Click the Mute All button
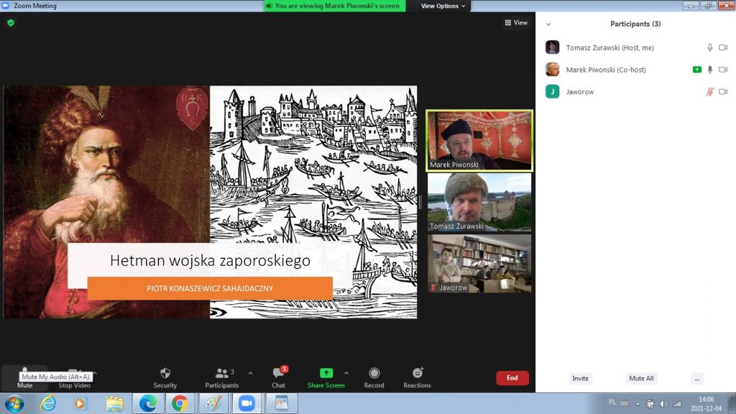Screen dimensions: 736x414 641,378
